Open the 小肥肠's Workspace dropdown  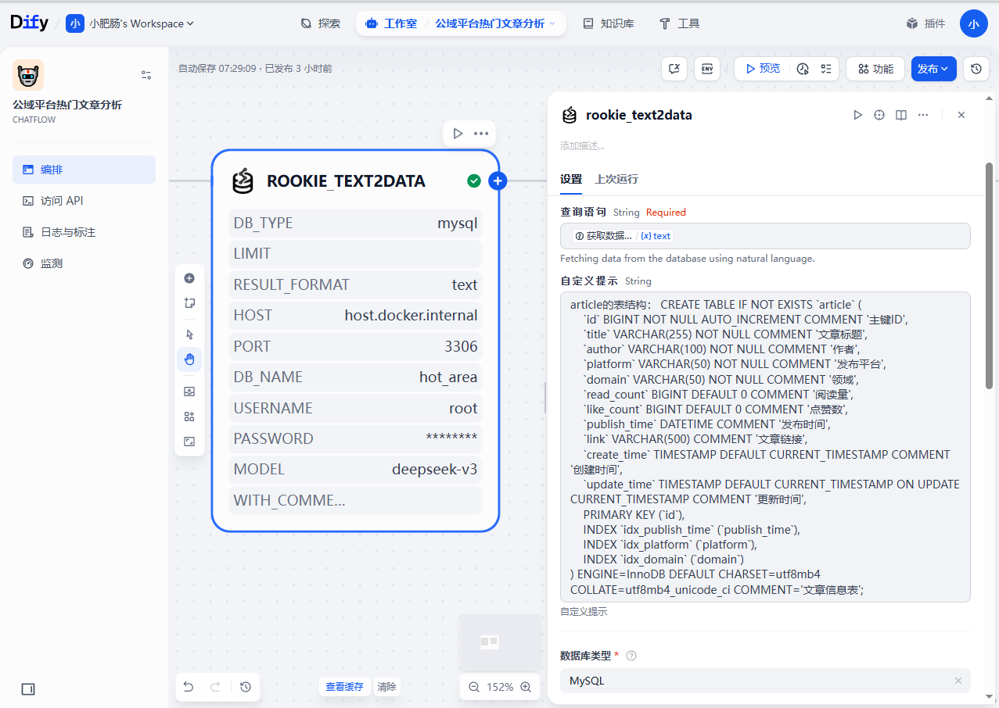point(131,23)
